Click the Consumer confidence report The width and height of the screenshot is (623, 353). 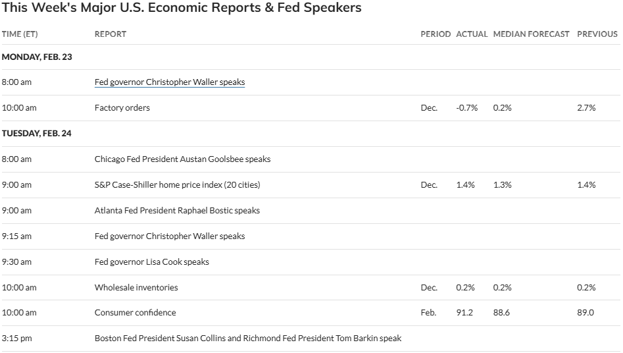tap(135, 313)
